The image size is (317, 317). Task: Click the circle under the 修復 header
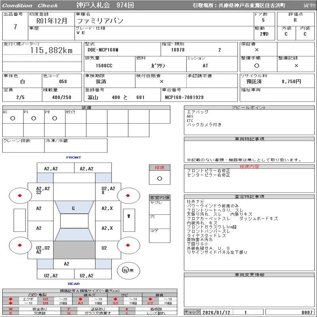click(159, 178)
